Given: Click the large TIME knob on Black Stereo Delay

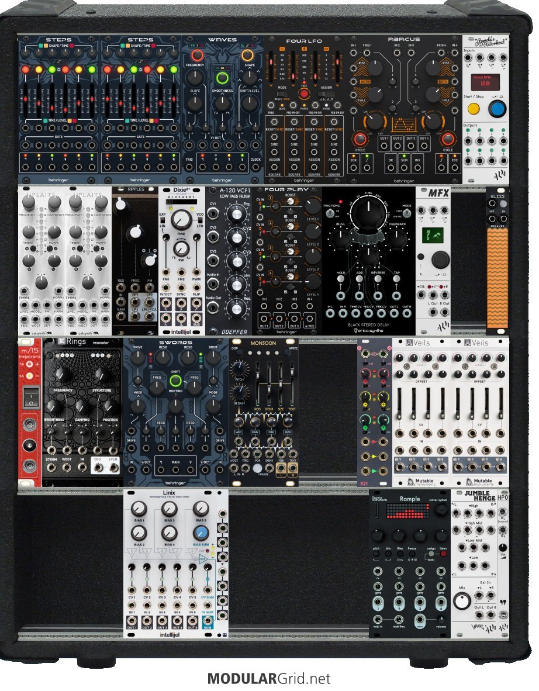Looking at the screenshot, I should coord(368,213).
